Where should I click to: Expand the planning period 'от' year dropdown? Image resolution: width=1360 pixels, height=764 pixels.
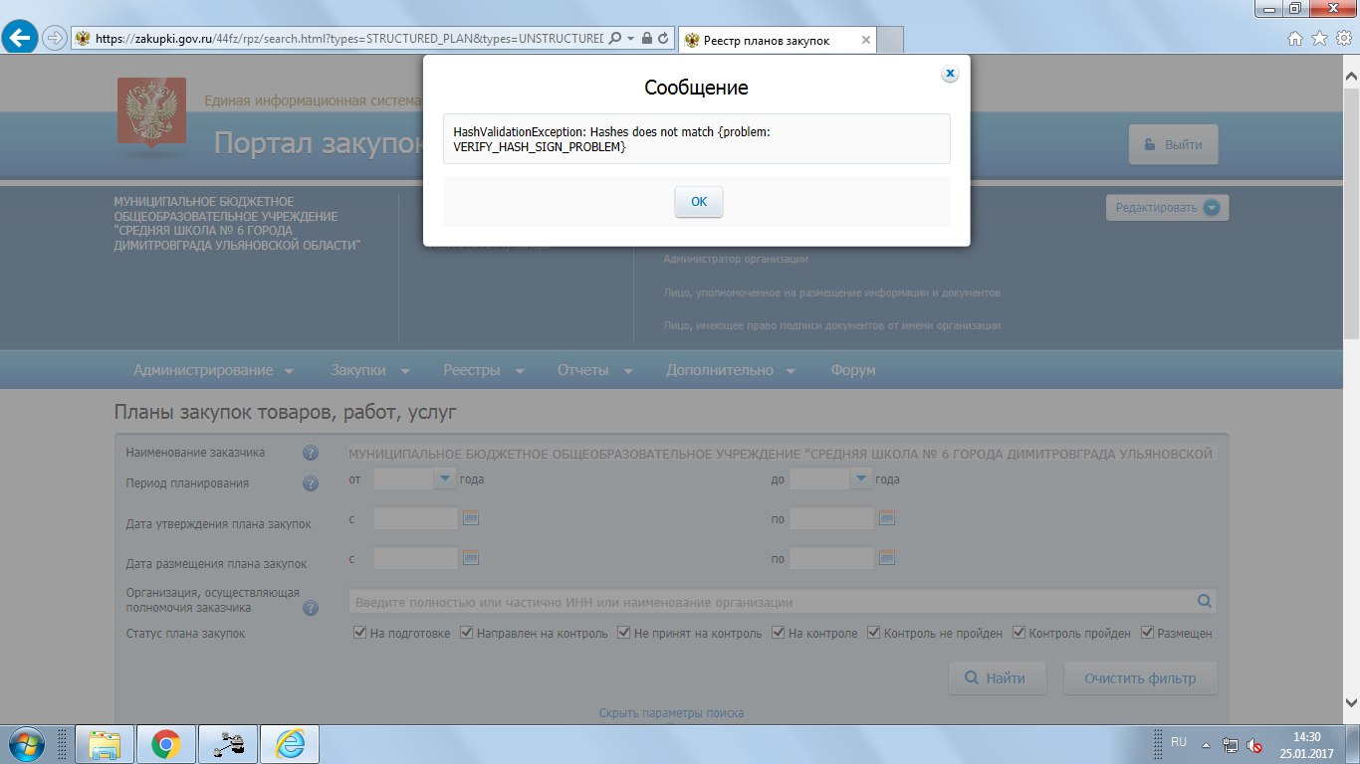click(444, 479)
